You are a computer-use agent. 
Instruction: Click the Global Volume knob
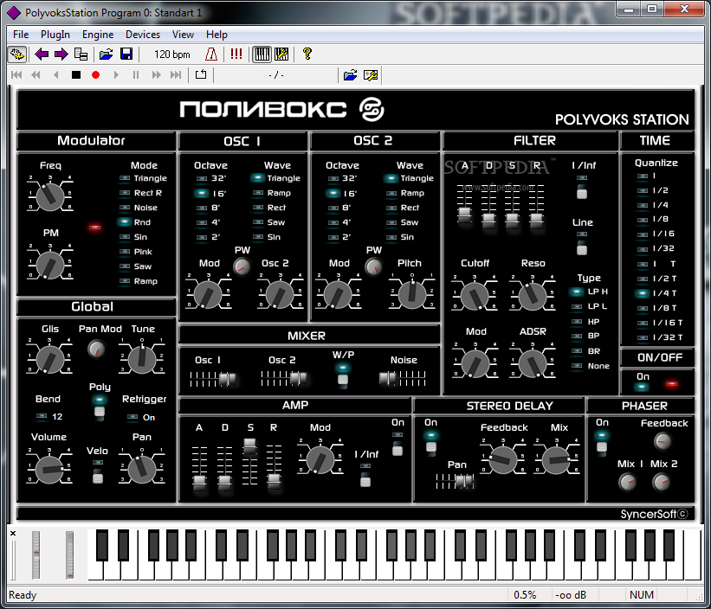[49, 470]
